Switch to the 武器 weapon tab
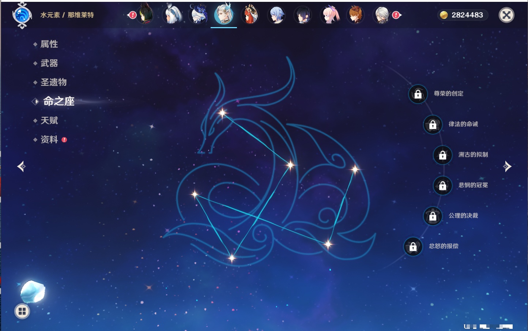This screenshot has width=528, height=331. point(49,63)
